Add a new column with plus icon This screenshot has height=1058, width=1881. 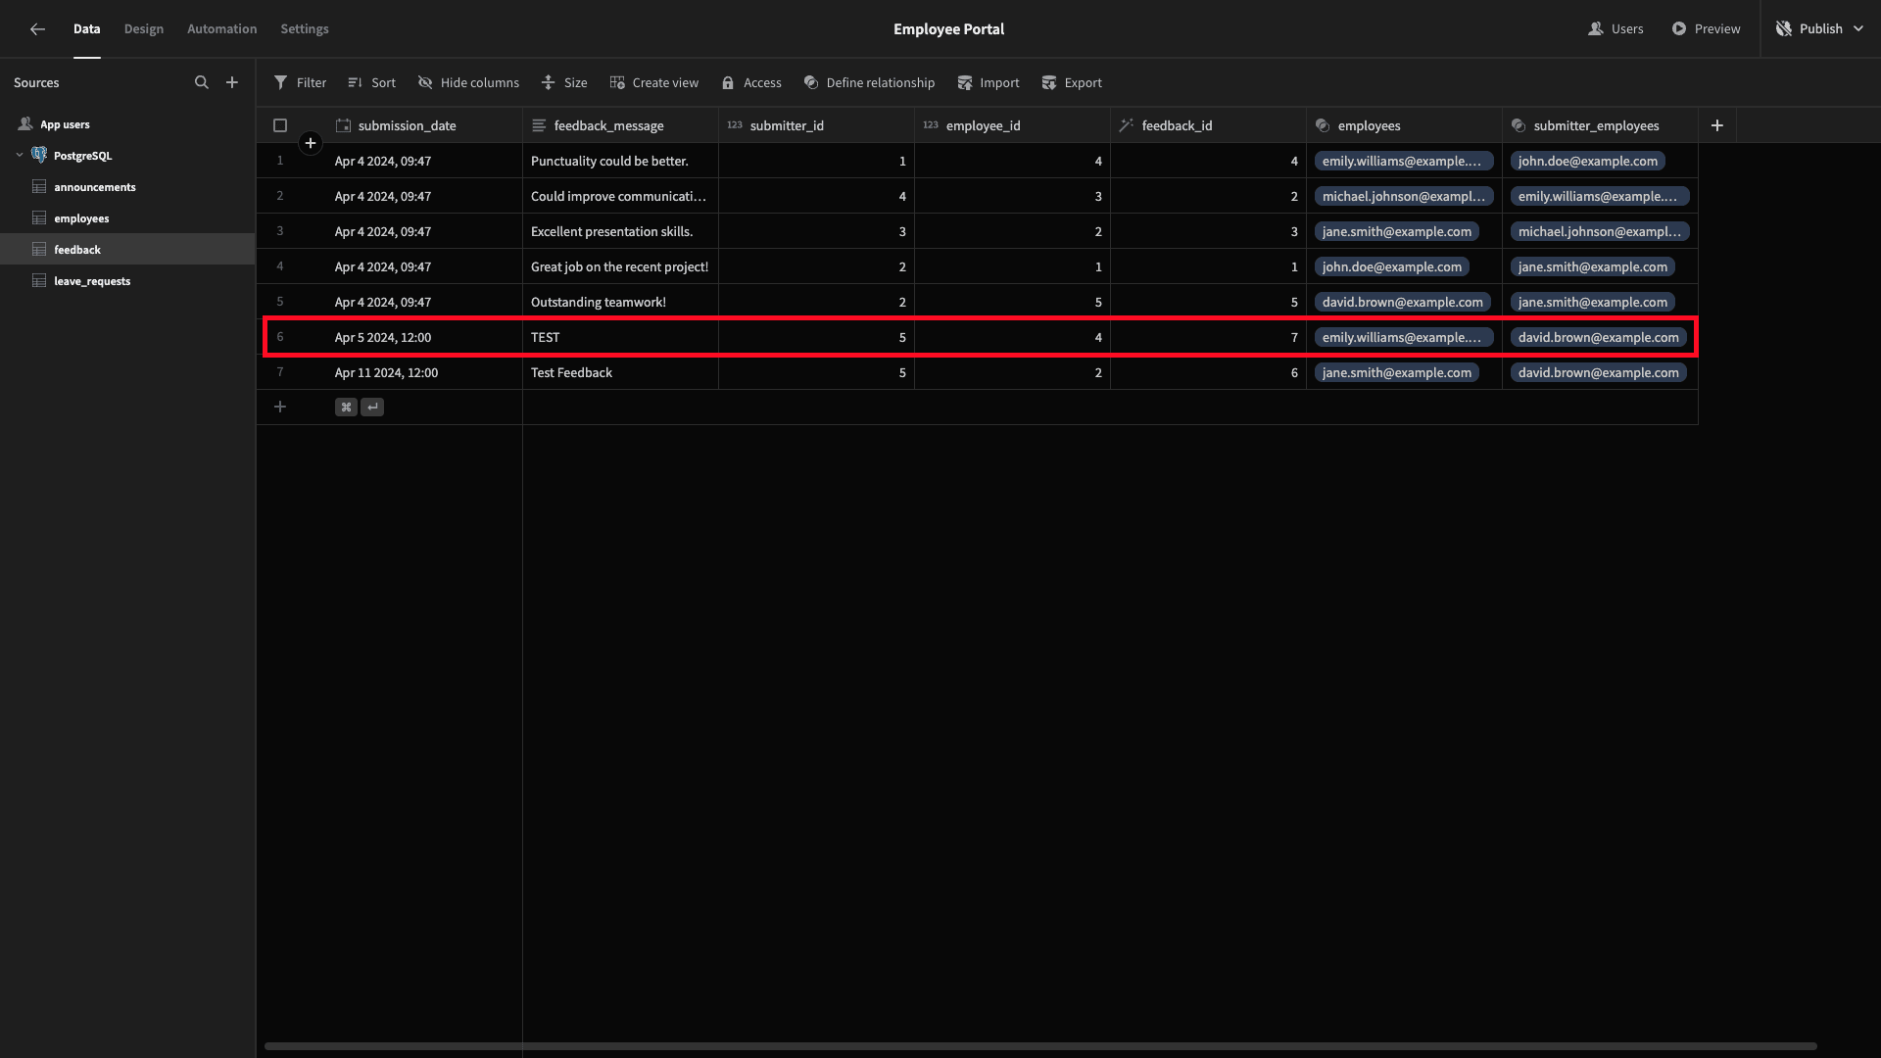tap(1716, 125)
